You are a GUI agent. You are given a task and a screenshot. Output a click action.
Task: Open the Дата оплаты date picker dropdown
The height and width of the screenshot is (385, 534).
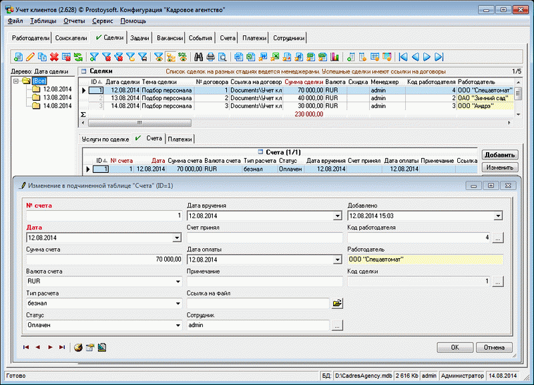point(337,260)
